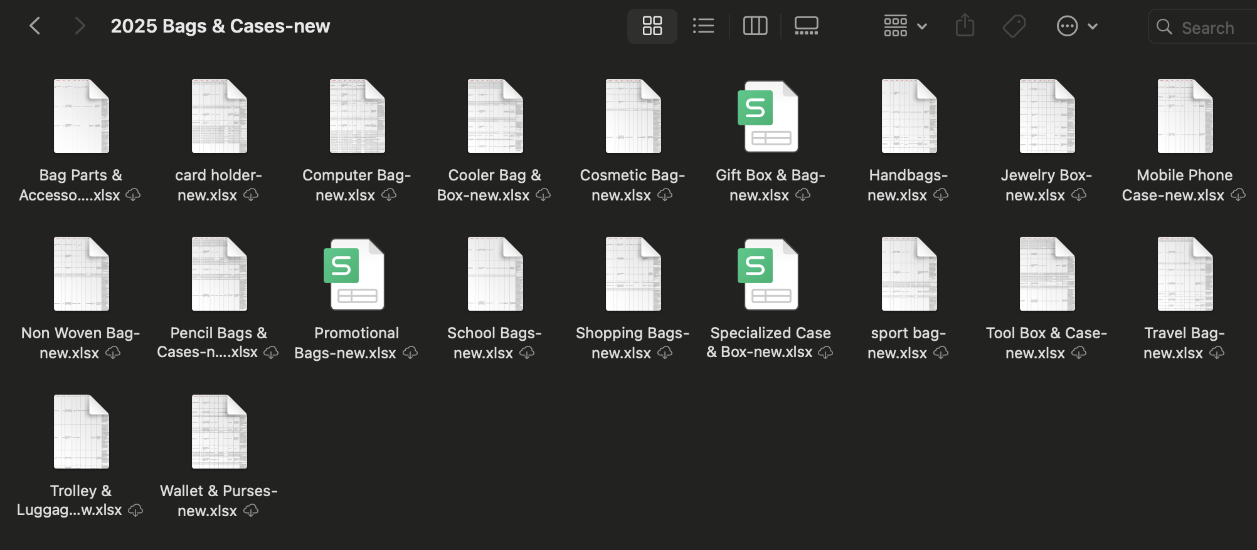Click the Tags toolbar icon
Screen dimensions: 1257x550
click(1014, 26)
